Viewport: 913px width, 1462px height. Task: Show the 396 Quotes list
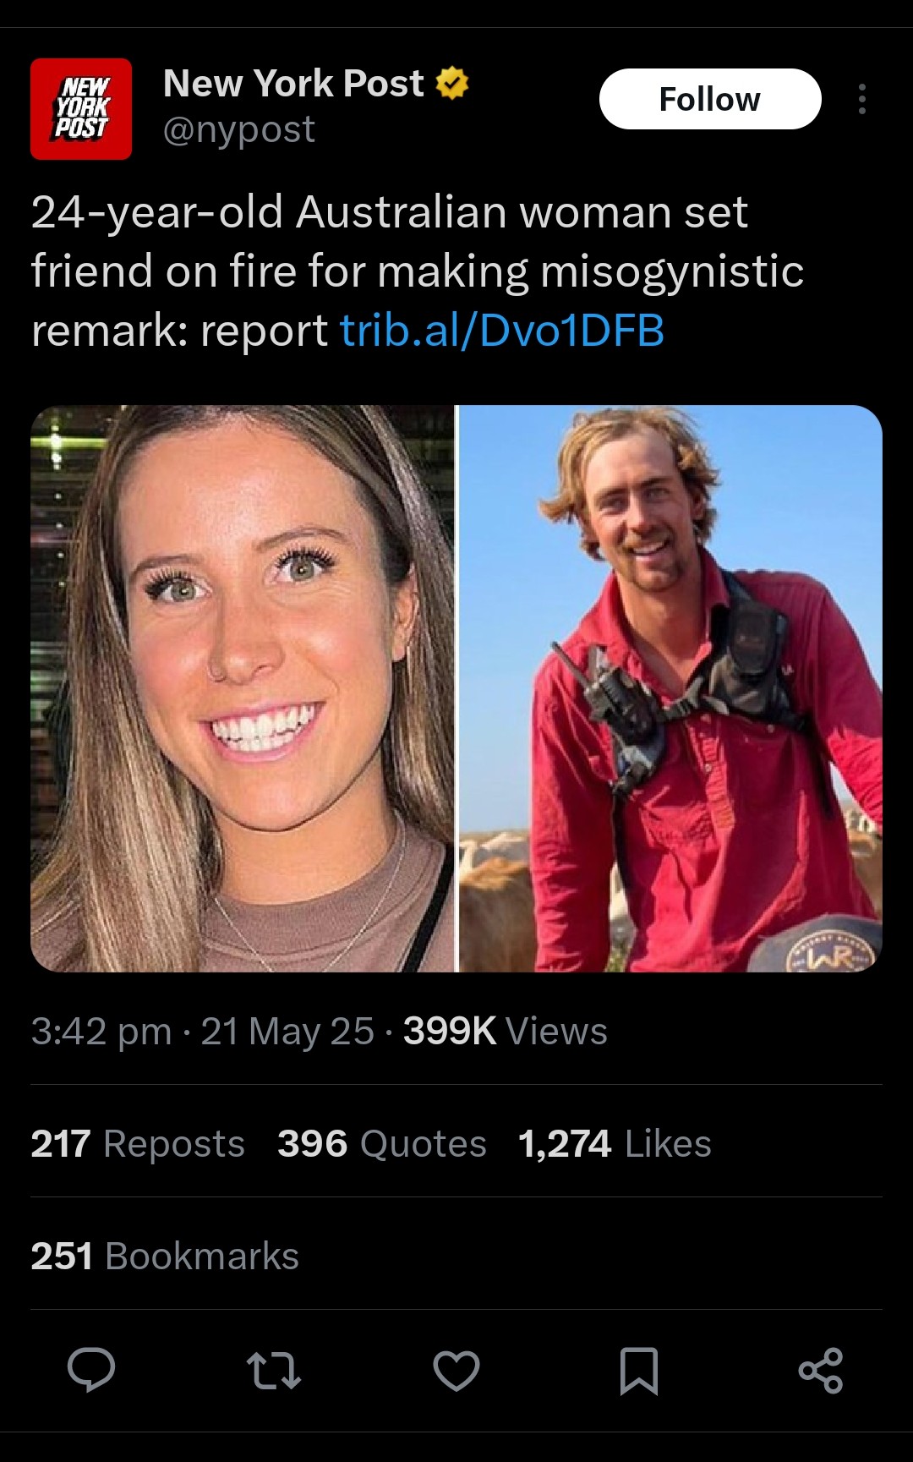[x=382, y=1143]
